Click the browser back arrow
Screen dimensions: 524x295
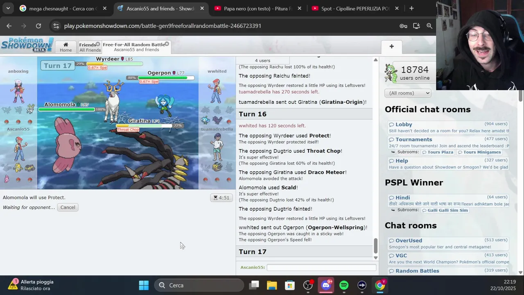[9, 26]
